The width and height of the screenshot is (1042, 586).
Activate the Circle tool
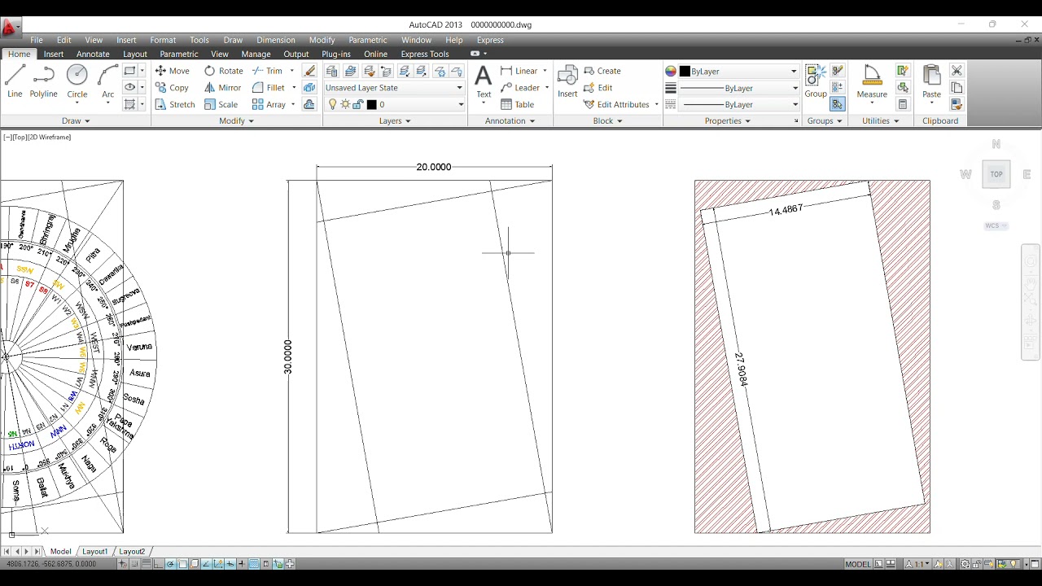click(77, 82)
